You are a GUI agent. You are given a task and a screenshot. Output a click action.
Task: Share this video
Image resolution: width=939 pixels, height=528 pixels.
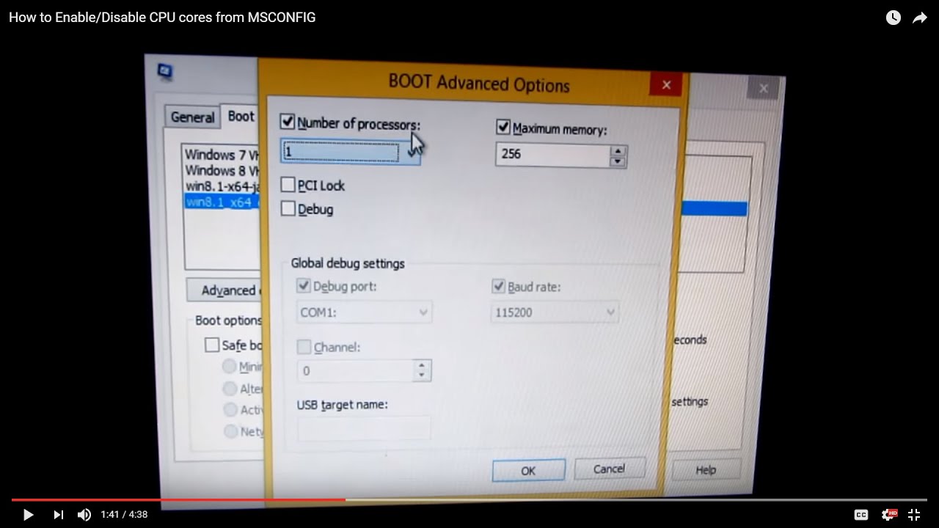coord(919,18)
